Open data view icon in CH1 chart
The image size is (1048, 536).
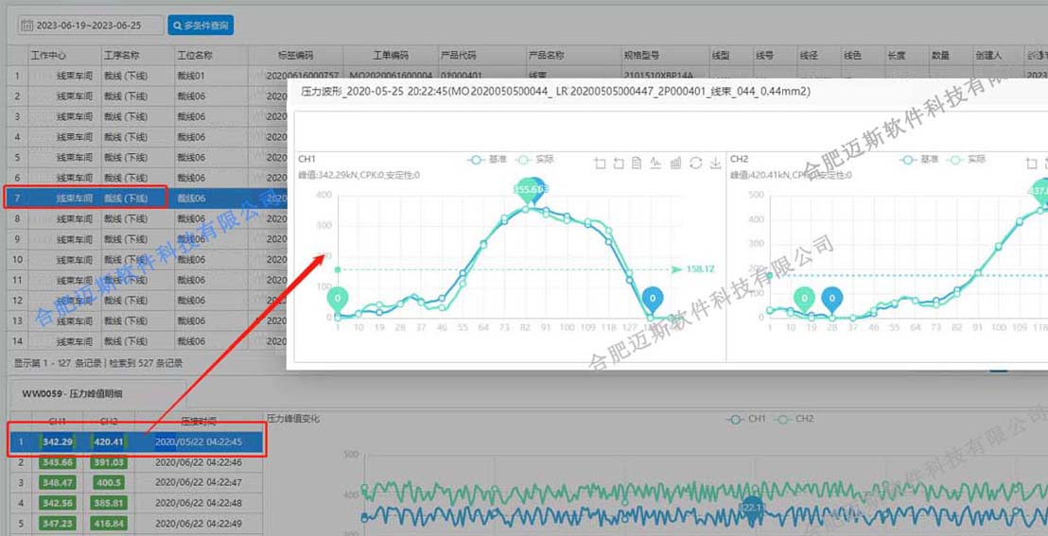coord(638,163)
